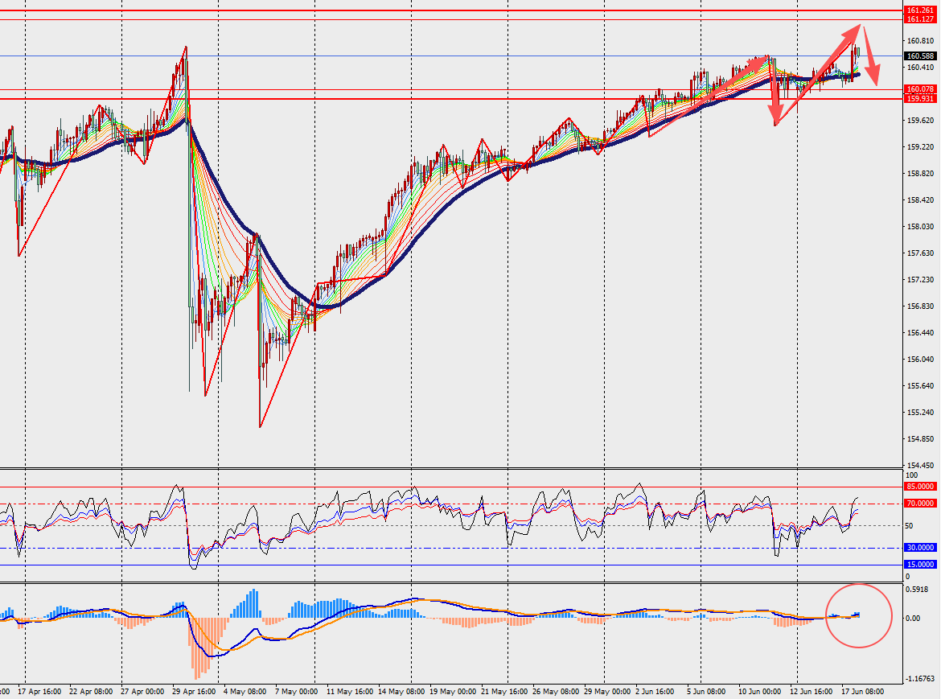Select the 0.5918 MACD scale maximum value
Viewport: 941px width, 699px height.
(x=917, y=589)
